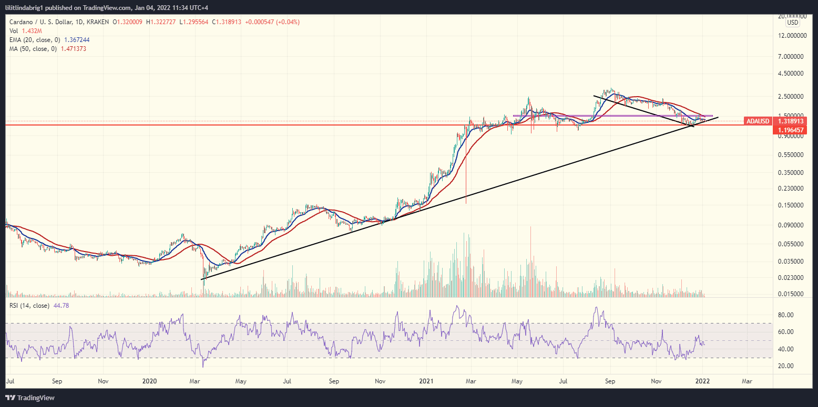Click the TradingView logo icon
The width and height of the screenshot is (818, 407).
pos(9,398)
